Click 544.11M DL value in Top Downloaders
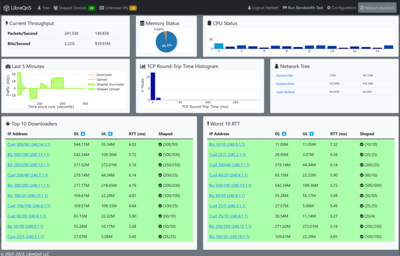This screenshot has width=400, height=256. (x=82, y=145)
